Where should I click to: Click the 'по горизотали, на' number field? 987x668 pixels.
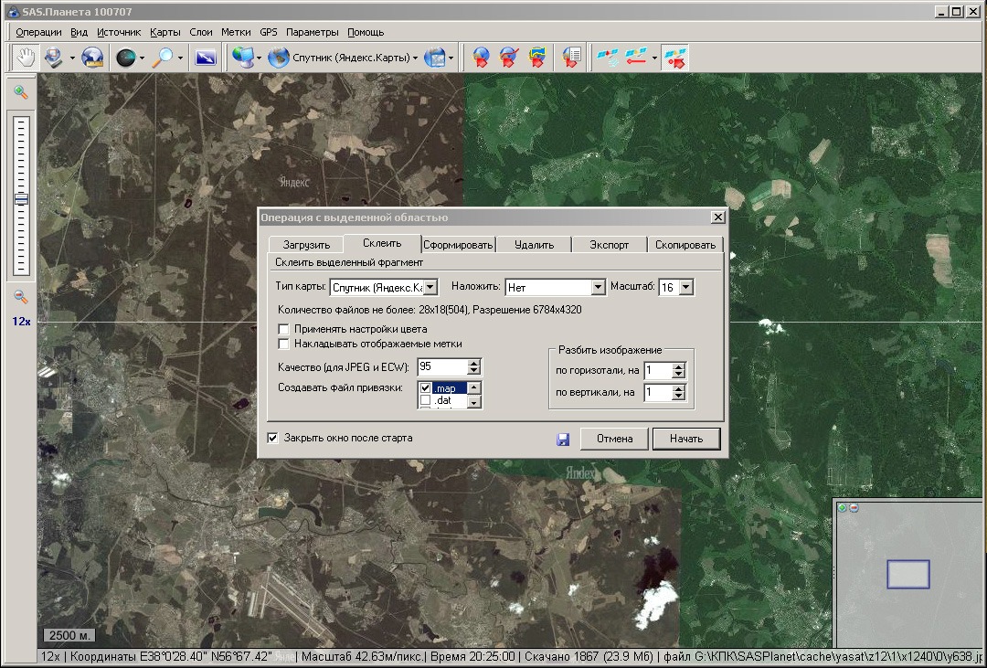pyautogui.click(x=658, y=371)
